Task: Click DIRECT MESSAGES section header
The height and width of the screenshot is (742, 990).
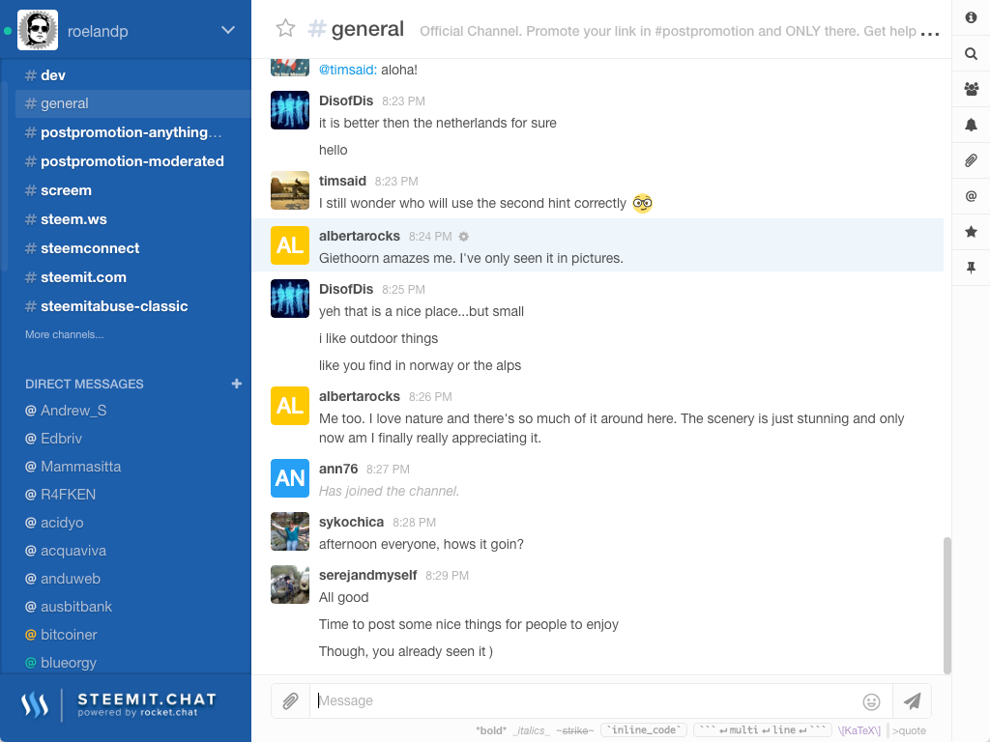Action: (x=84, y=385)
